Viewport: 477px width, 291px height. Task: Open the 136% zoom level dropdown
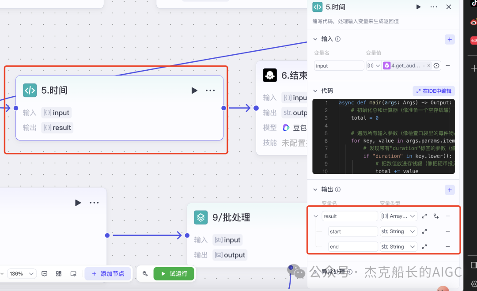(21, 274)
